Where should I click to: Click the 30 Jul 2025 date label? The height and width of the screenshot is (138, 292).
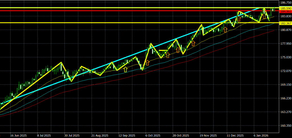tap(72, 135)
